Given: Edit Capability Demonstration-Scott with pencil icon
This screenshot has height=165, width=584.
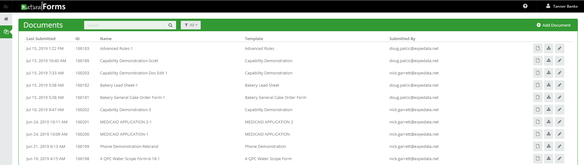Looking at the screenshot, I should pyautogui.click(x=559, y=61).
